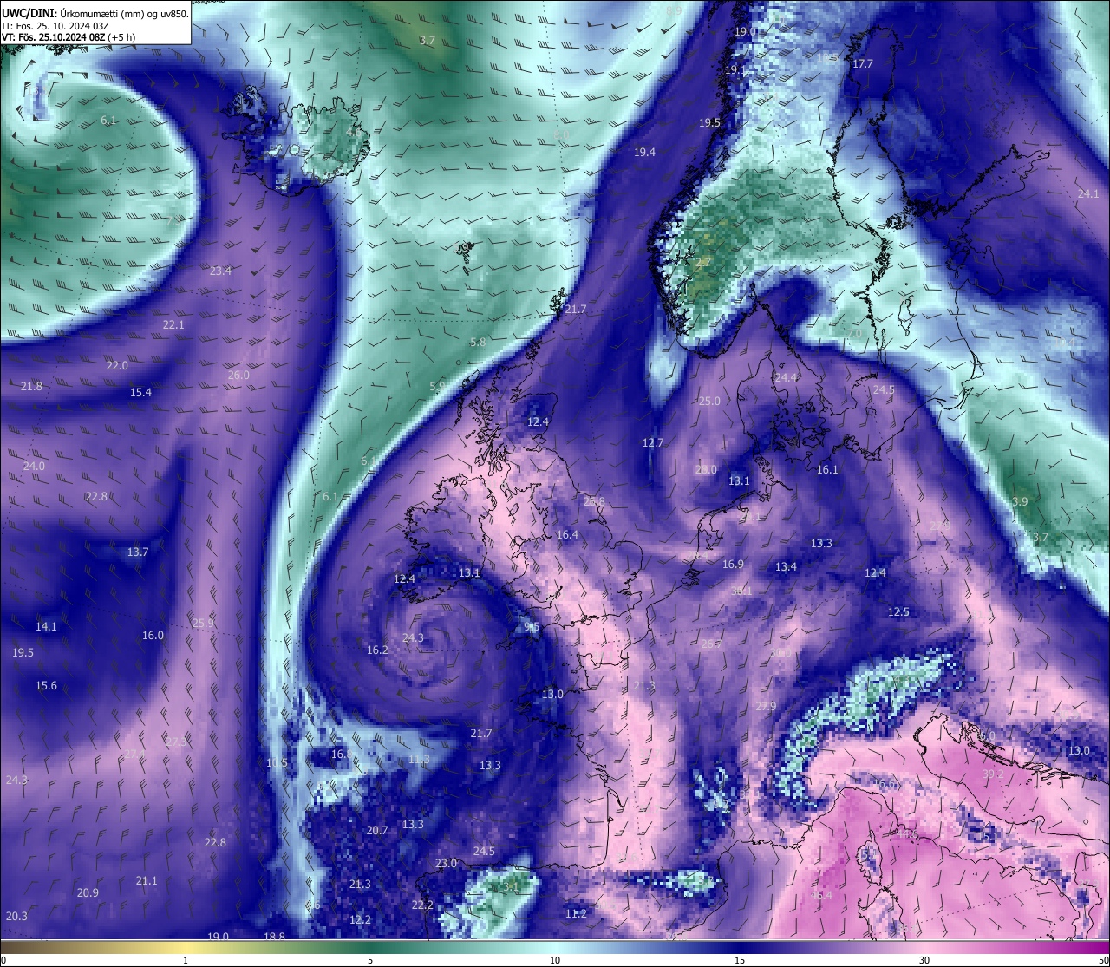
Task: Click the 16.0 value label
Action: (x=153, y=635)
